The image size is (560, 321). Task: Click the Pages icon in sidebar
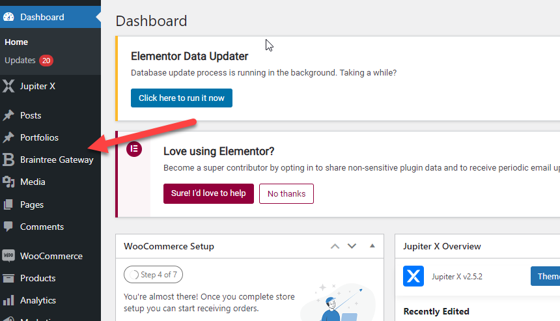(x=8, y=204)
